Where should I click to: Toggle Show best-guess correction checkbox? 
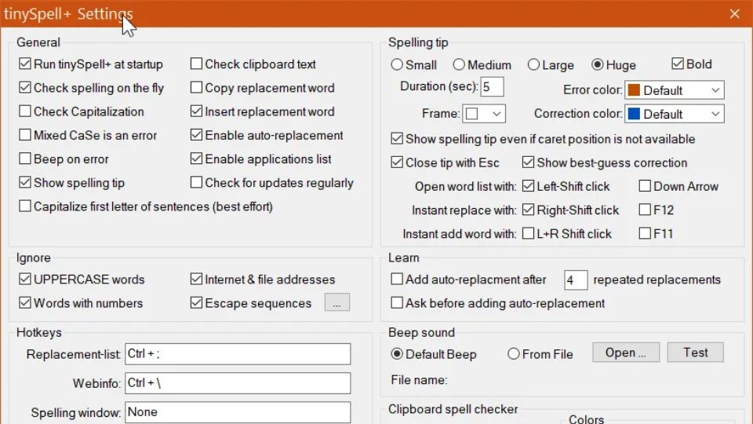(x=528, y=162)
